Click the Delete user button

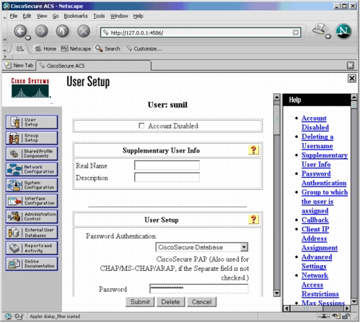click(170, 302)
